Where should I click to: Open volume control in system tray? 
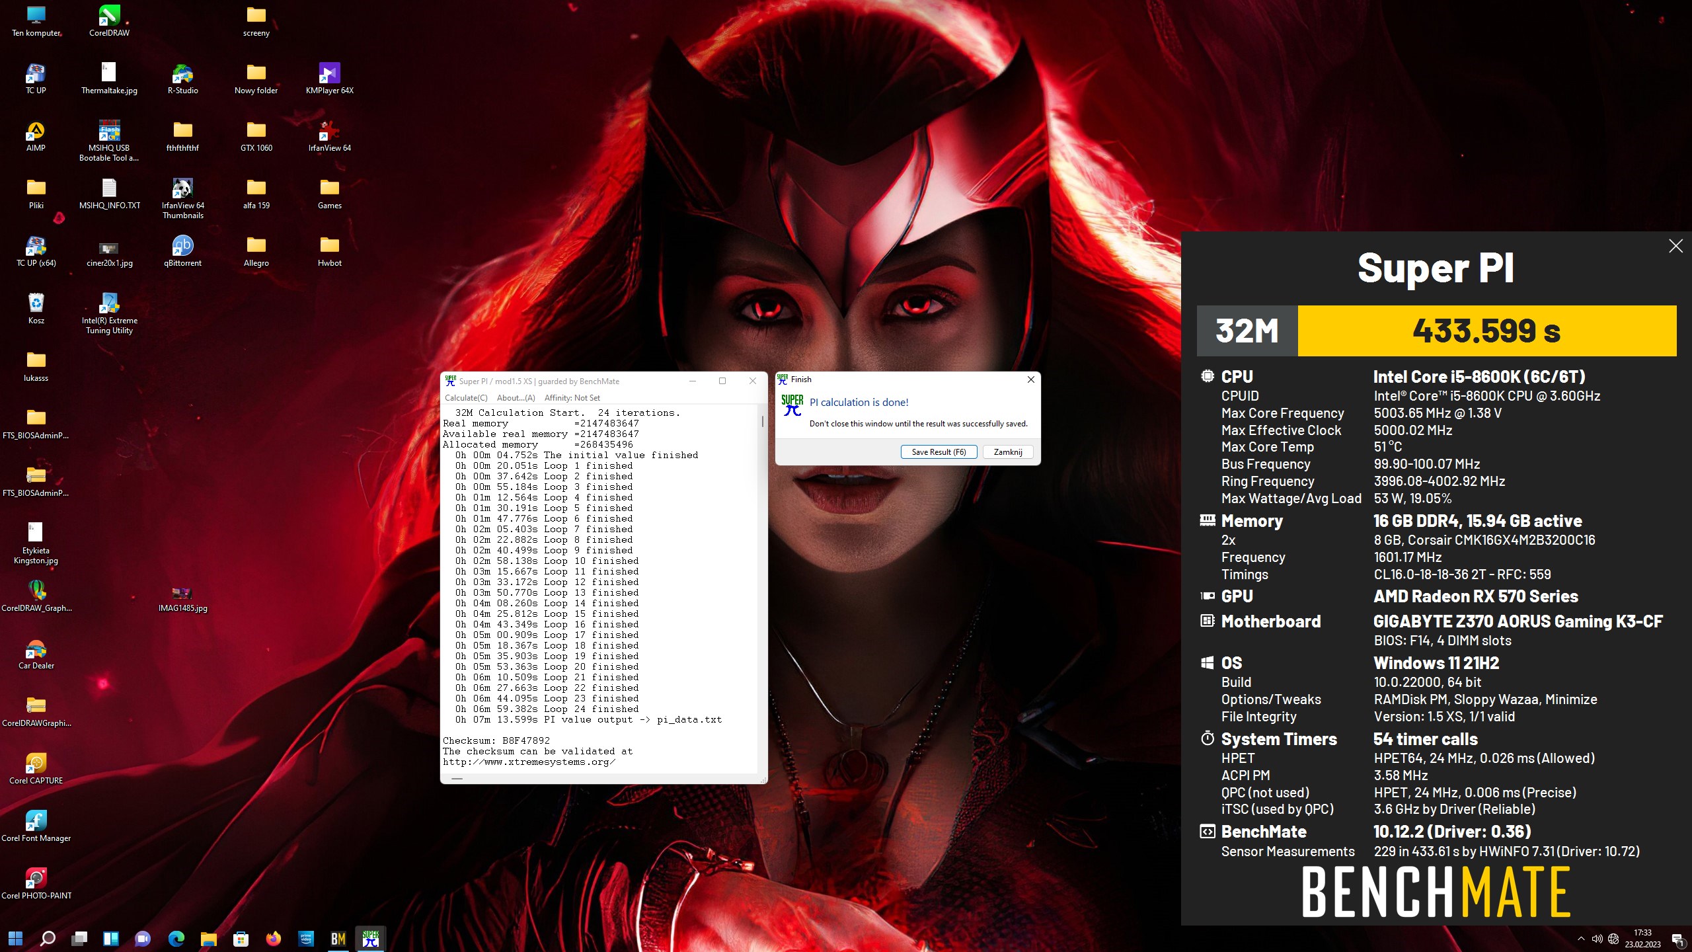click(x=1597, y=939)
